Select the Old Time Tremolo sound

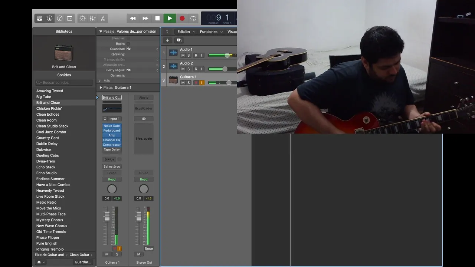coord(51,232)
